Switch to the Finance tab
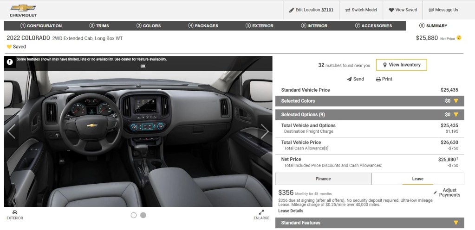The width and height of the screenshot is (475, 230). pos(323,179)
